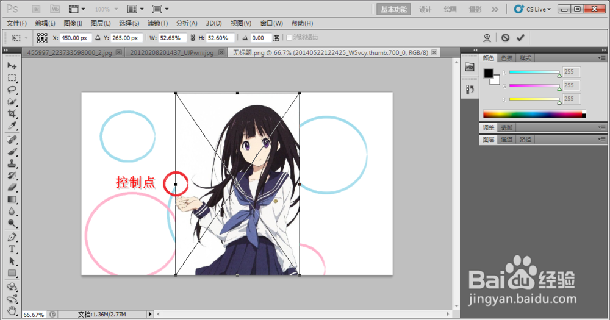Select the Eraser tool

click(12, 187)
